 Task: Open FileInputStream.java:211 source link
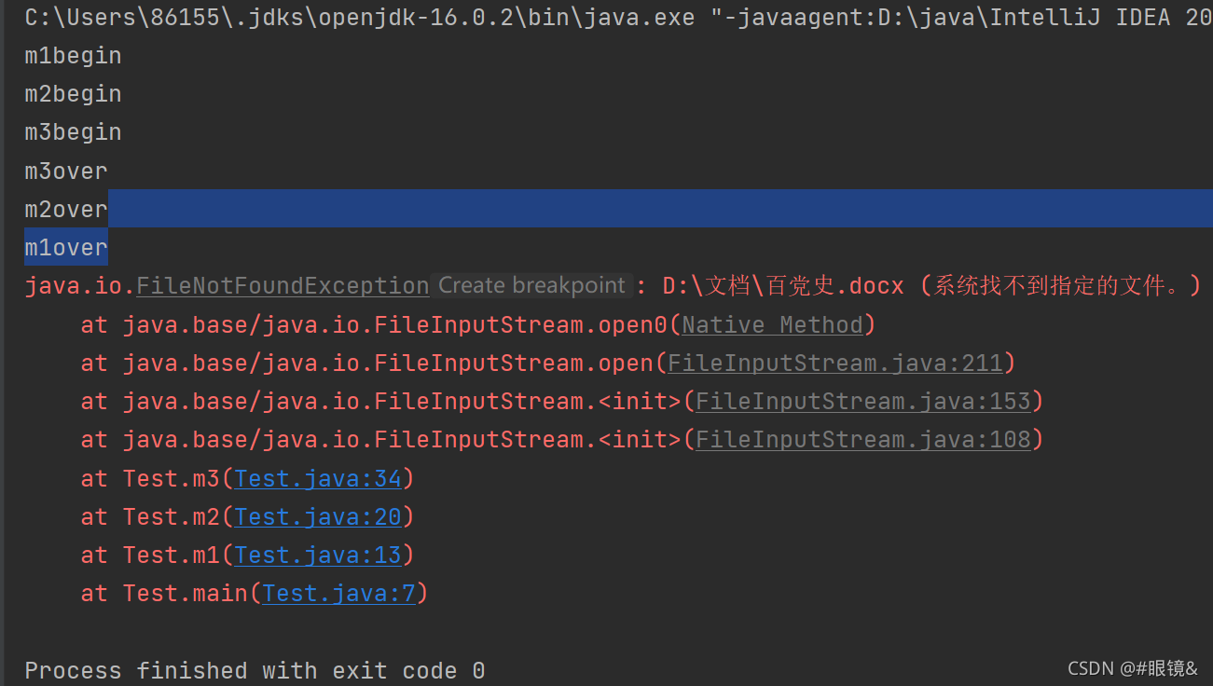coord(835,363)
